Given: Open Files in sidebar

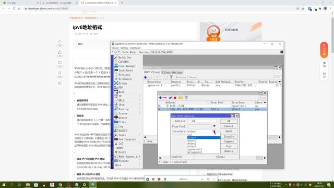Looking at the screenshot, I should click(122, 122).
